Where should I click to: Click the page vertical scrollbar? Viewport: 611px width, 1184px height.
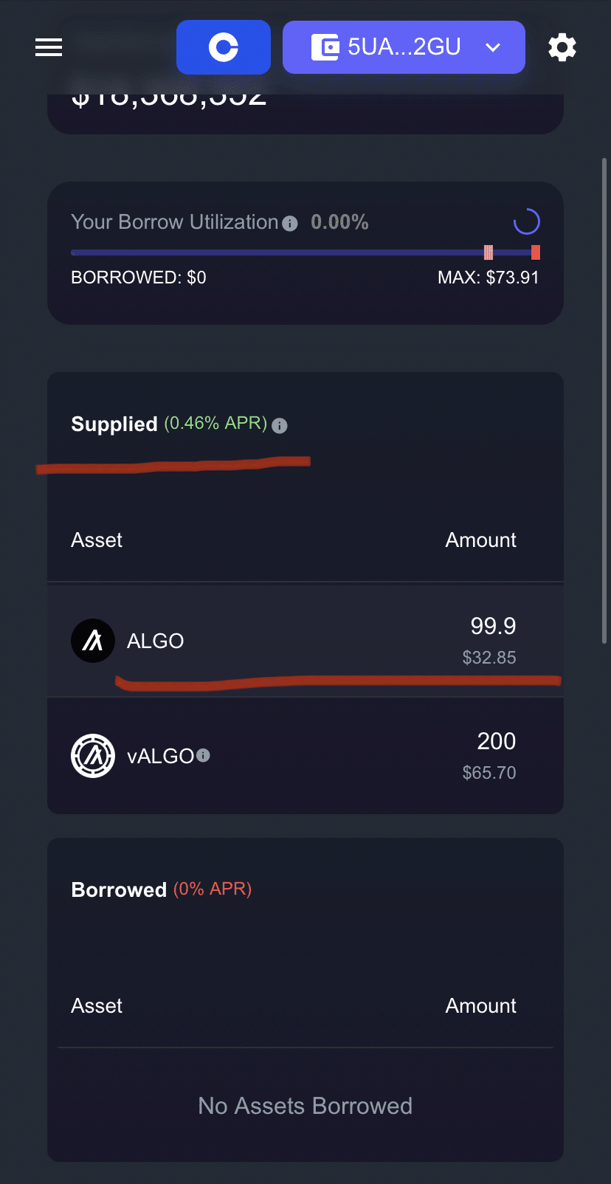[604, 400]
